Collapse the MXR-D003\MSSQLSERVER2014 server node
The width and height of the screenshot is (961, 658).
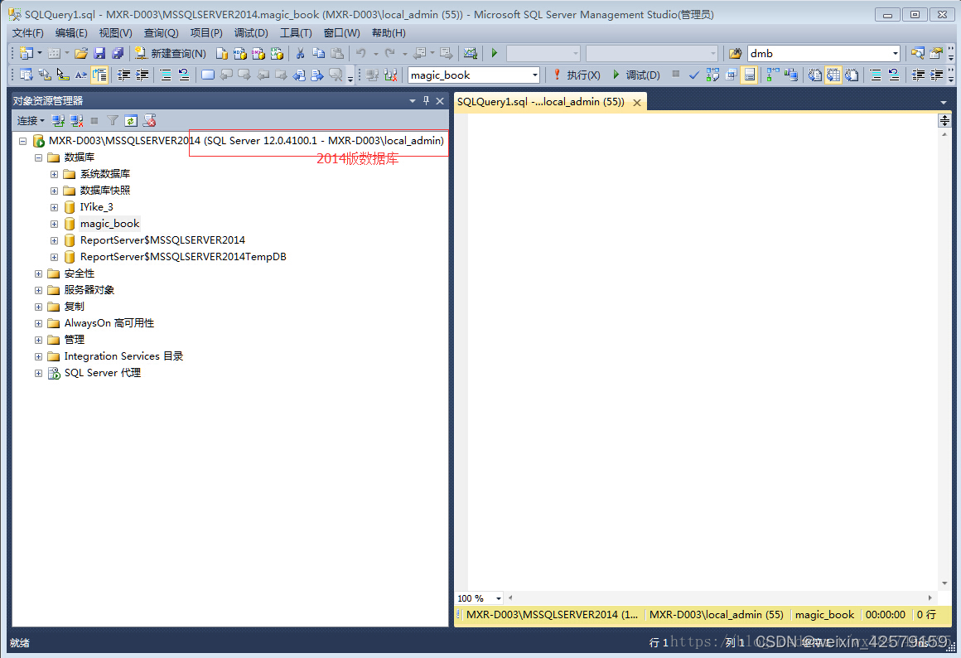(x=22, y=141)
